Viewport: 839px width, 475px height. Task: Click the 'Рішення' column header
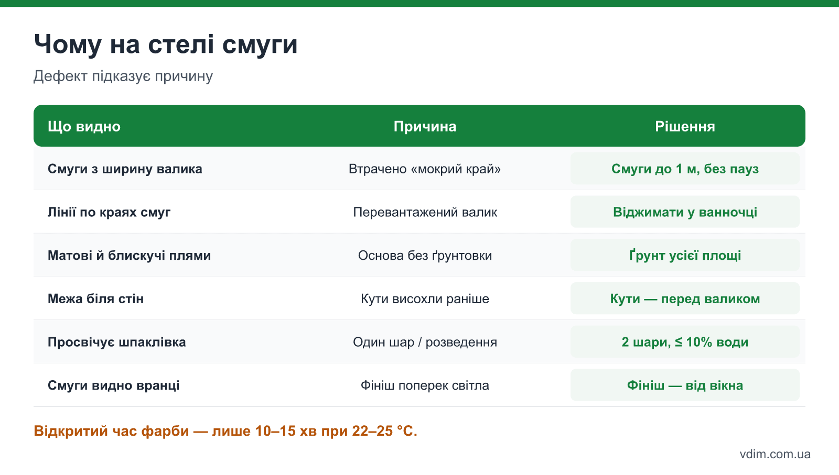tap(685, 126)
